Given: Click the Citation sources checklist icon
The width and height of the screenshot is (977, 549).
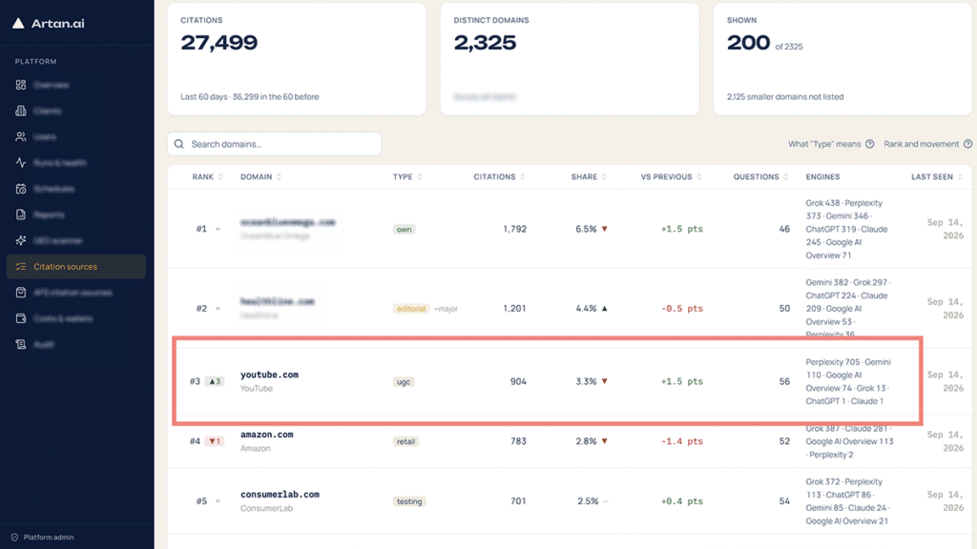Looking at the screenshot, I should click(21, 267).
